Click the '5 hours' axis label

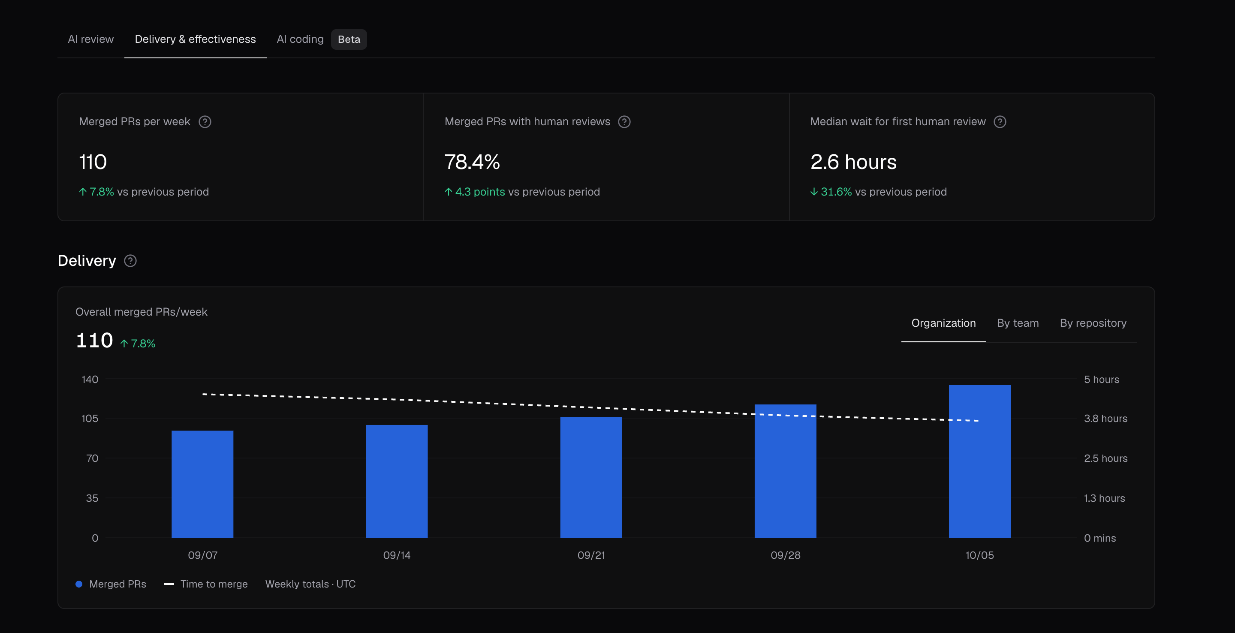pyautogui.click(x=1101, y=379)
